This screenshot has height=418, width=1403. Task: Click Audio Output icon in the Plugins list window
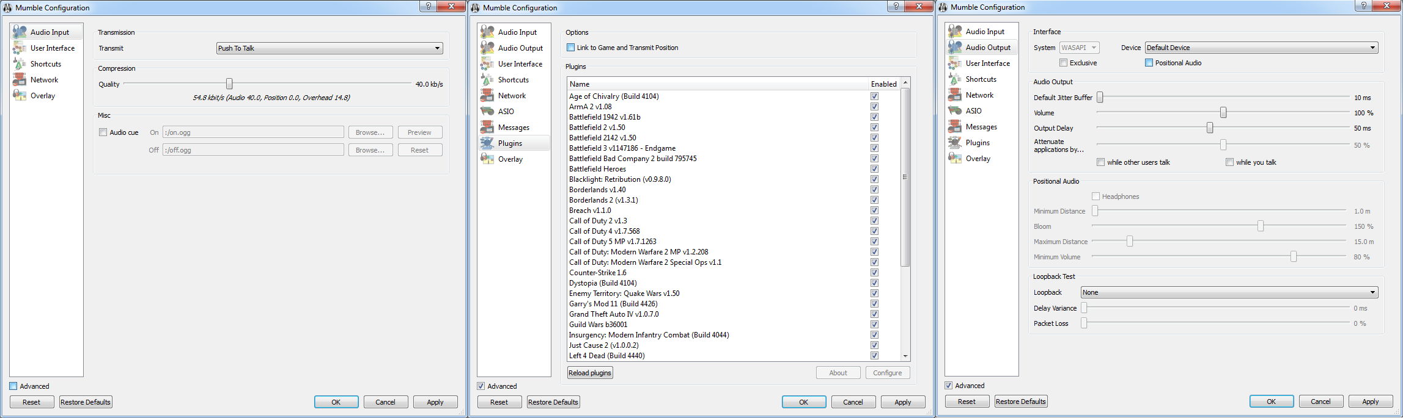(487, 48)
